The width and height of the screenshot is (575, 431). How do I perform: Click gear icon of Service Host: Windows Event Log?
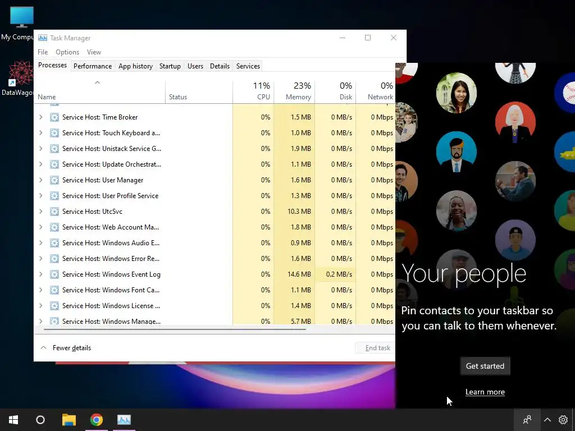[54, 275]
